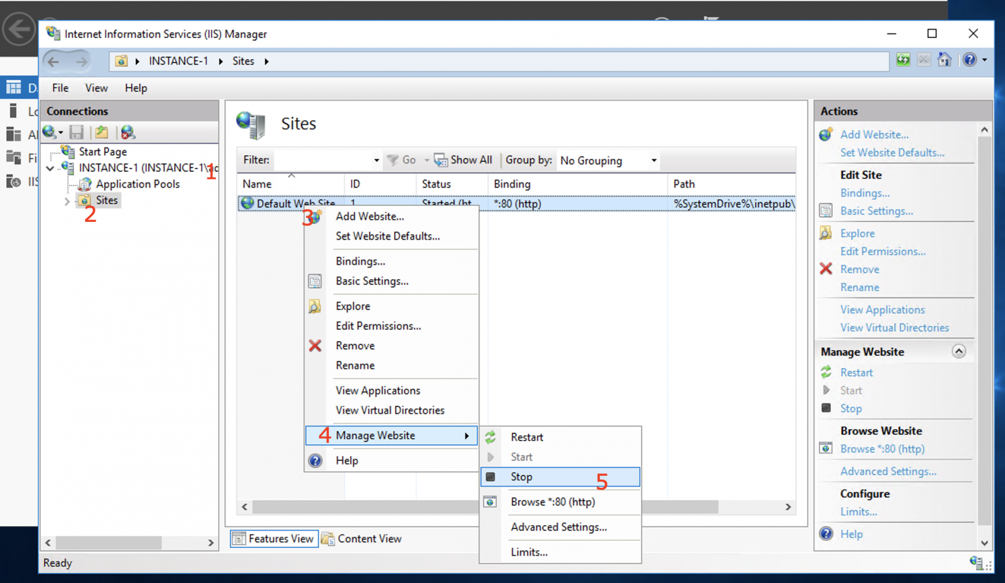
Task: Click the Delete Connection icon in Connections toolbar
Action: 128,132
